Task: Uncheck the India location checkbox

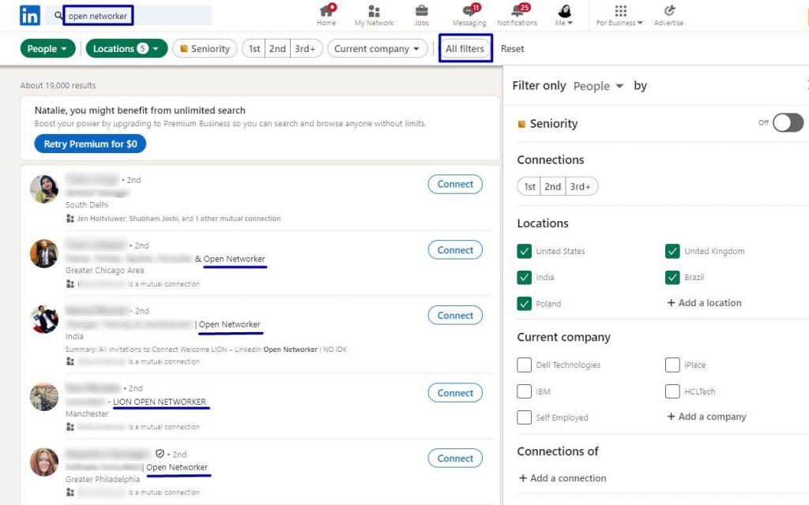Action: (525, 277)
